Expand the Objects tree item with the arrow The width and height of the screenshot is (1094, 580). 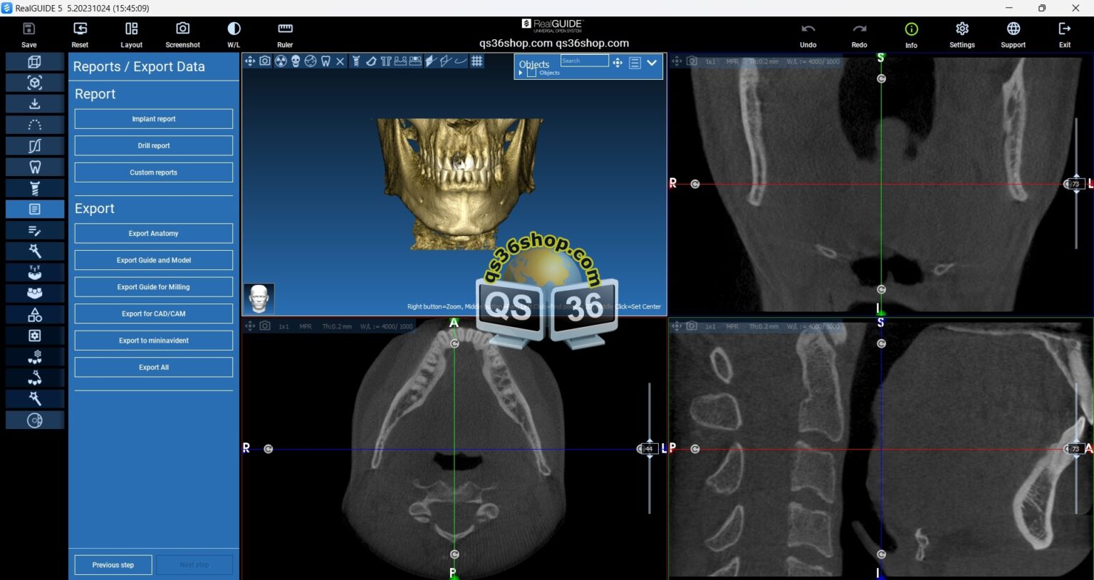pyautogui.click(x=521, y=72)
